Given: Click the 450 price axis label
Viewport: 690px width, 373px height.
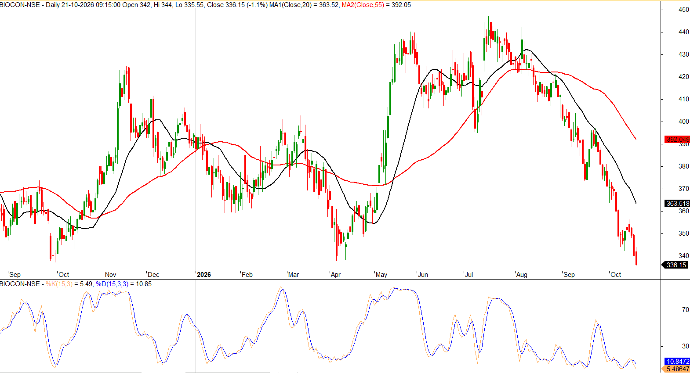Looking at the screenshot, I should click(x=684, y=10).
